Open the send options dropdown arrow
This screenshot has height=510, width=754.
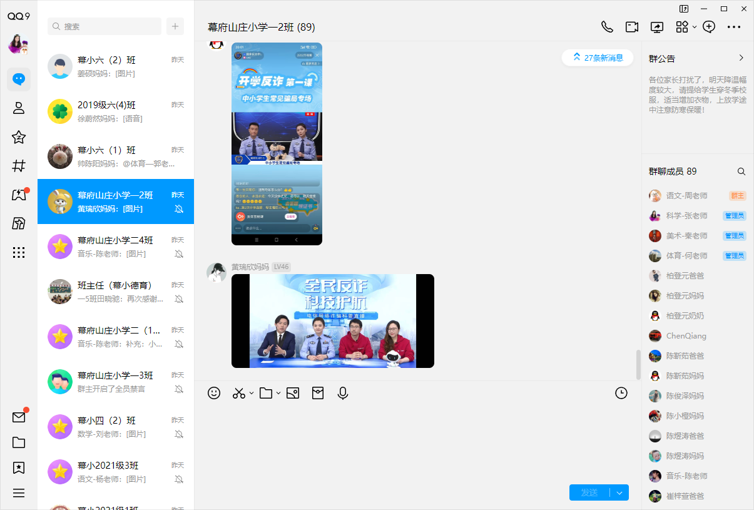tap(619, 492)
